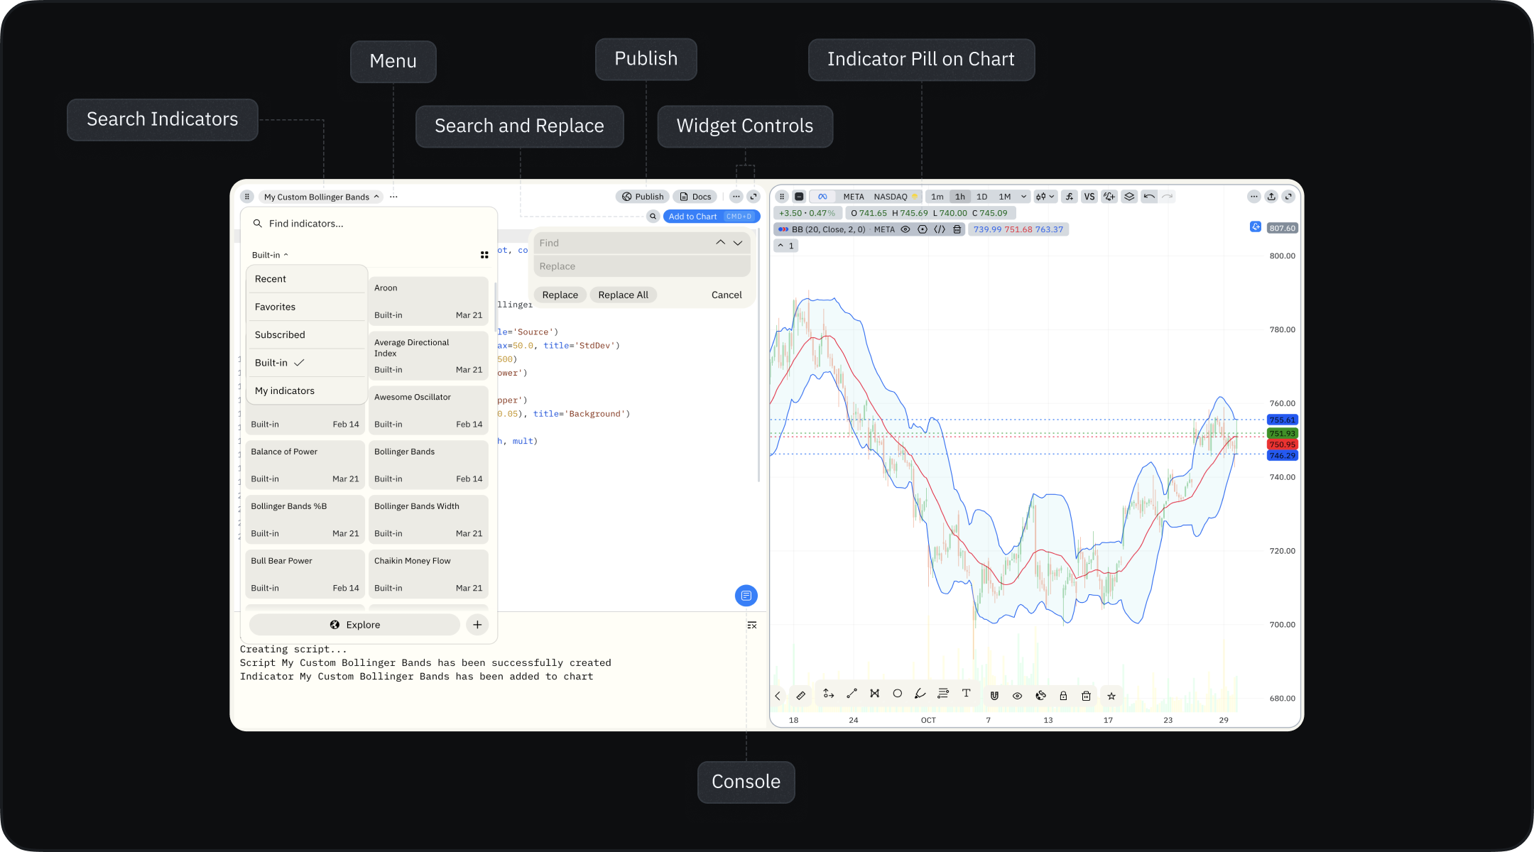Delete the BB indicator from the chart

(957, 229)
